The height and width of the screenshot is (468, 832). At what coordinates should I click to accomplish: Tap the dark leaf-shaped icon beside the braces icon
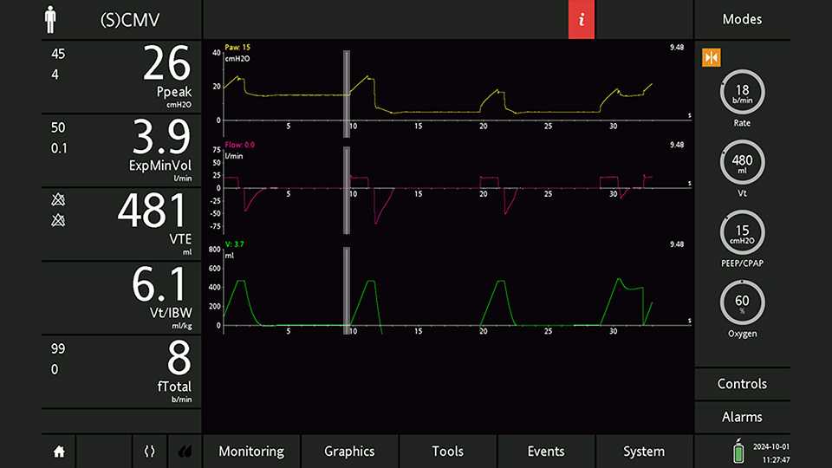[x=185, y=452]
